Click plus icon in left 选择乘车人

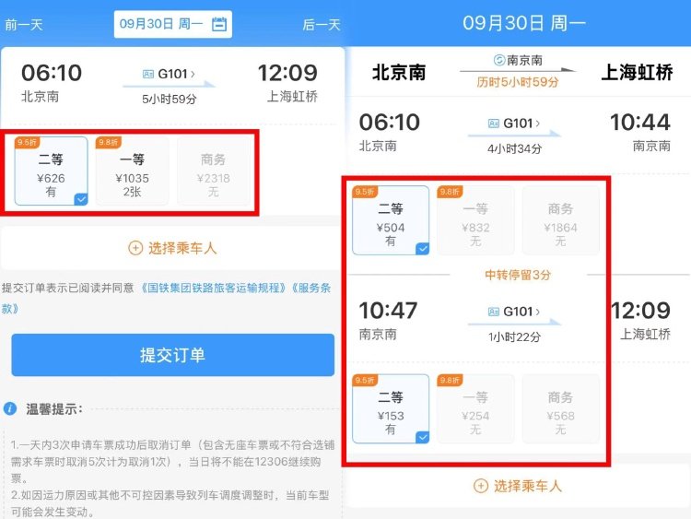135,248
